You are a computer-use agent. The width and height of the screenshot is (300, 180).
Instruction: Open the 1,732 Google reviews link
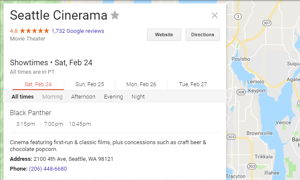click(x=78, y=31)
